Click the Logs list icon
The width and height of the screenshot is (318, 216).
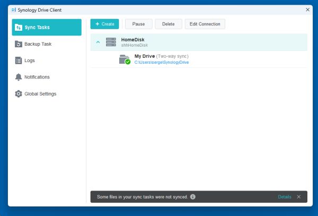tap(19, 61)
